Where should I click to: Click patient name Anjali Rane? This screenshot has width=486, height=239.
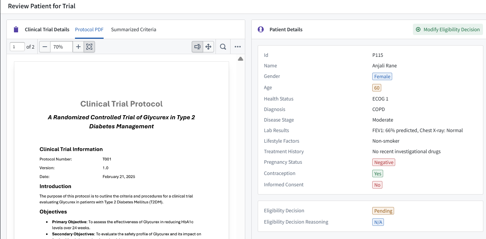pyautogui.click(x=384, y=65)
